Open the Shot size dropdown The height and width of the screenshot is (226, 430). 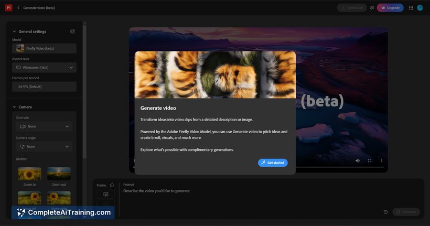pyautogui.click(x=44, y=126)
